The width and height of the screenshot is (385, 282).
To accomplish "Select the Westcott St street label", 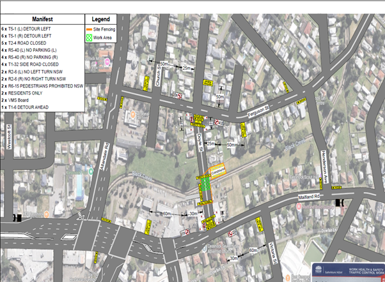I will click(9, 137).
